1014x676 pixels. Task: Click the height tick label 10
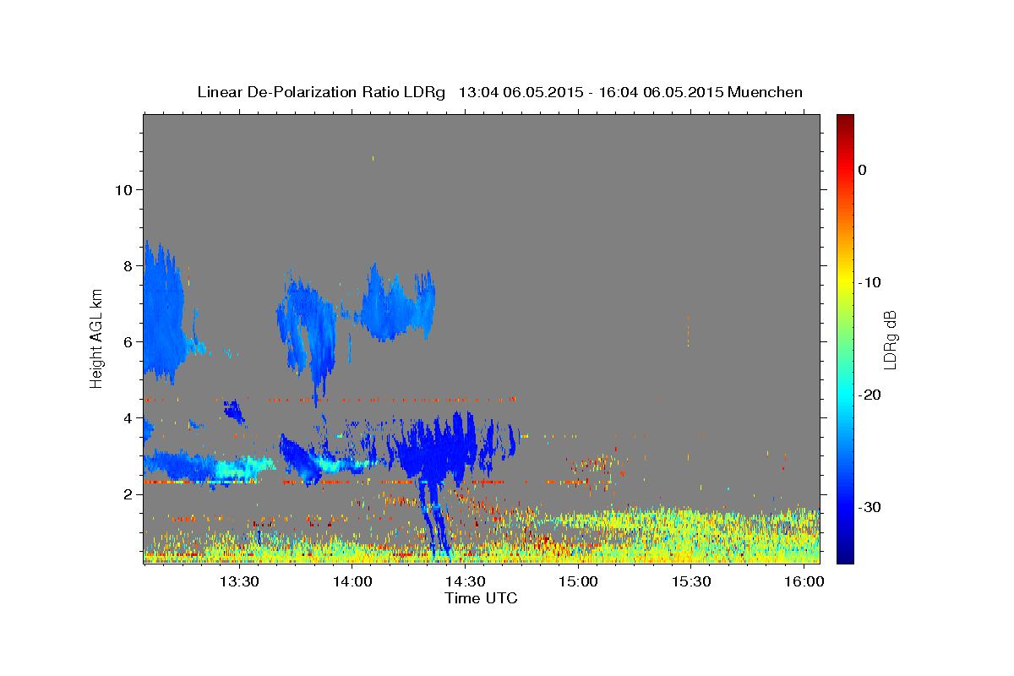[x=123, y=189]
